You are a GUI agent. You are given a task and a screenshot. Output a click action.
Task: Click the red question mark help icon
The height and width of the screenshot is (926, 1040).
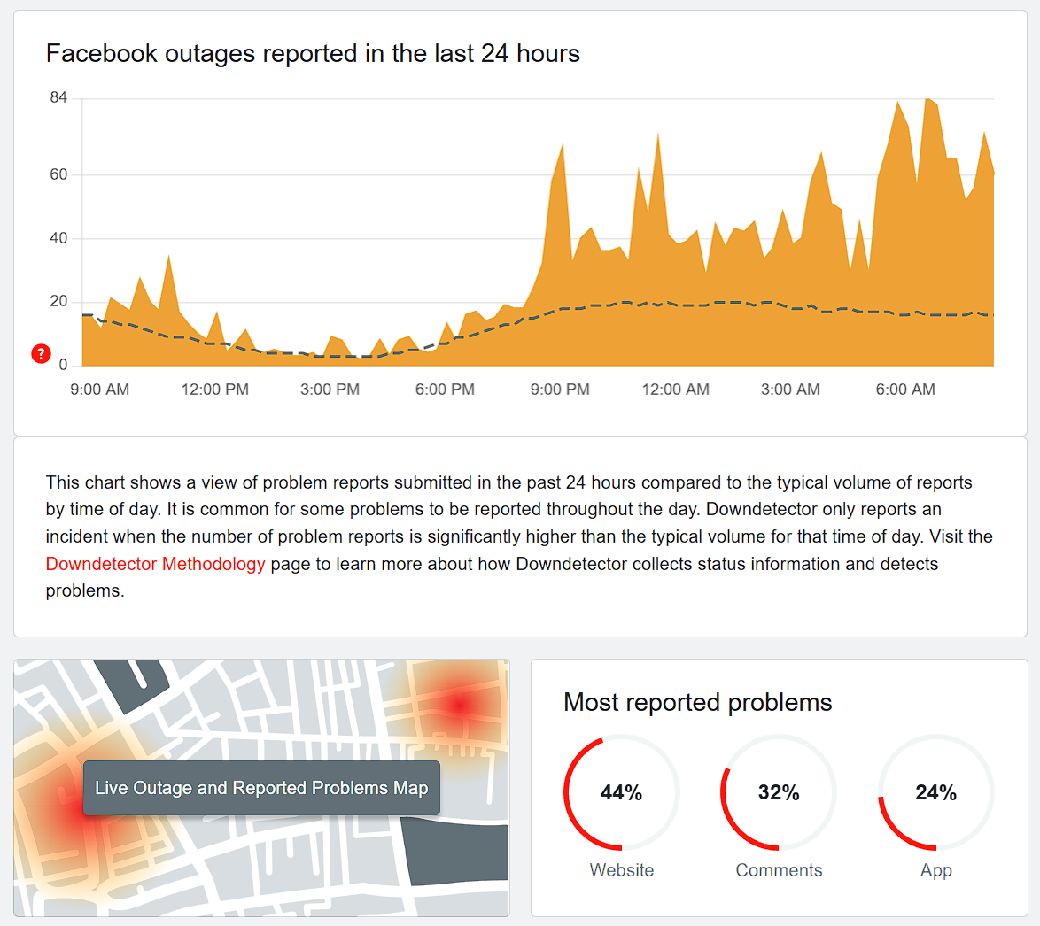[41, 354]
